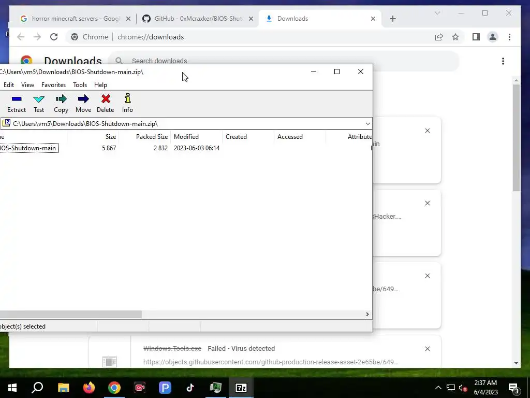530x398 pixels.
Task: Open the Windows Start menu
Action: coord(12,388)
